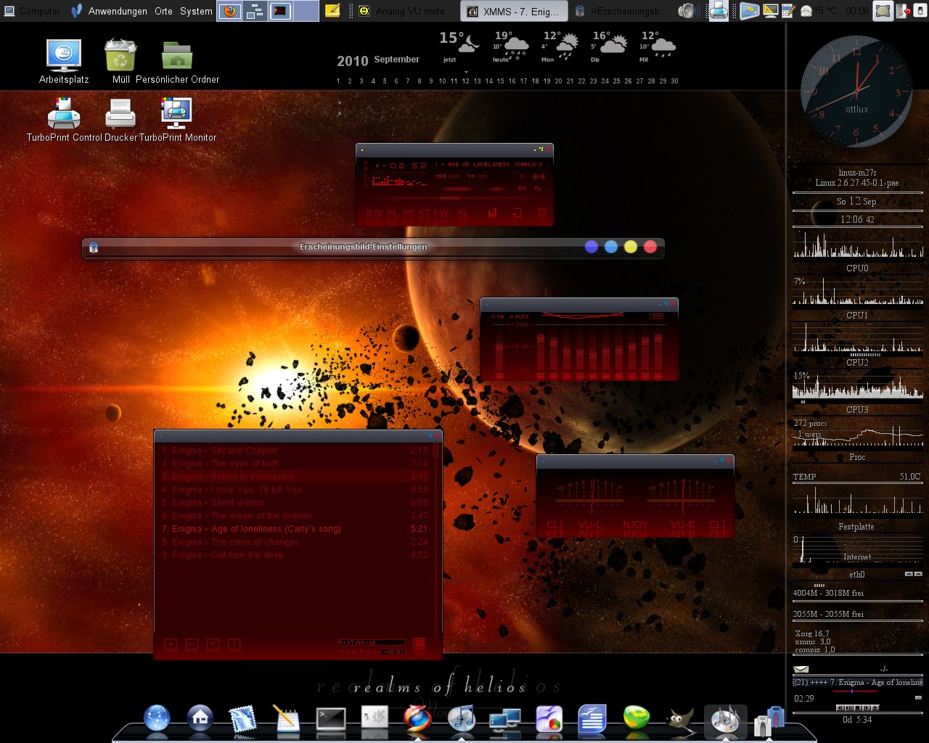Viewport: 929px width, 743px height.
Task: Click RW rewind in XMMS player
Action: pos(375,213)
